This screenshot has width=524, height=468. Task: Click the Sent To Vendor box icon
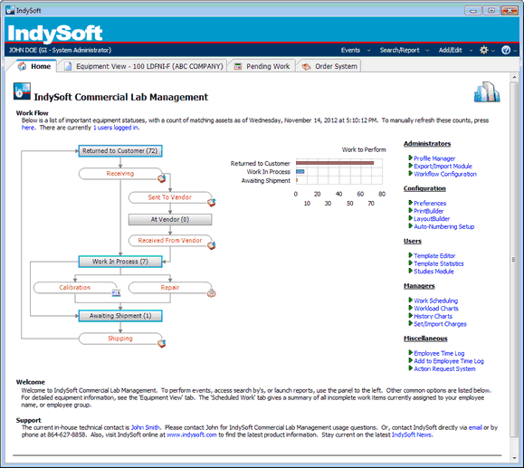pos(212,202)
